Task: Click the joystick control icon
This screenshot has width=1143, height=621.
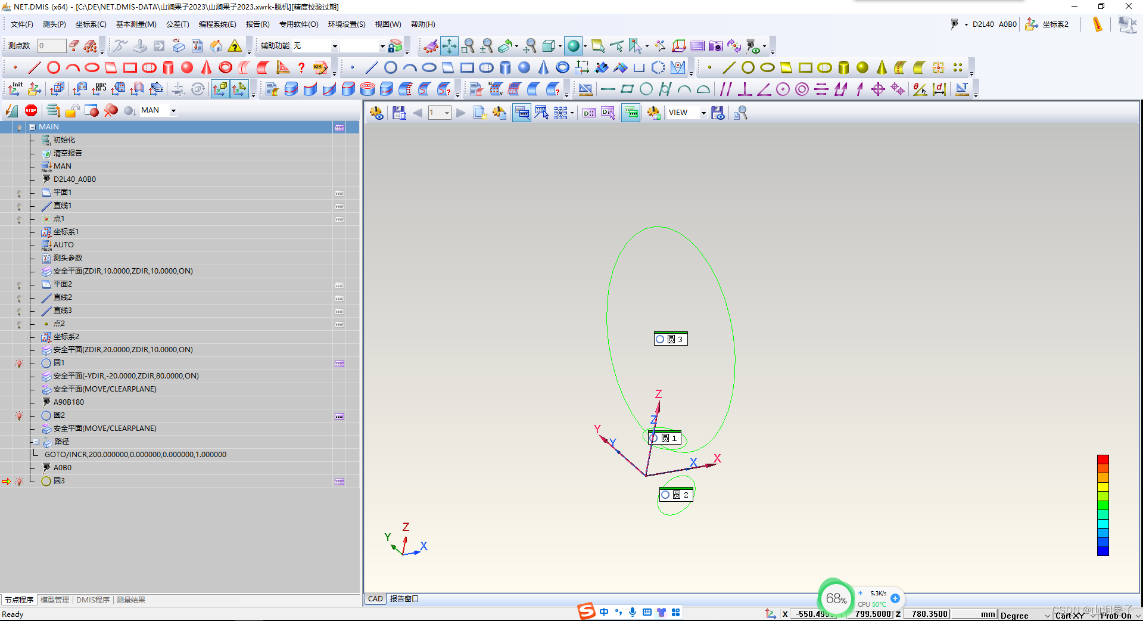Action: click(140, 46)
